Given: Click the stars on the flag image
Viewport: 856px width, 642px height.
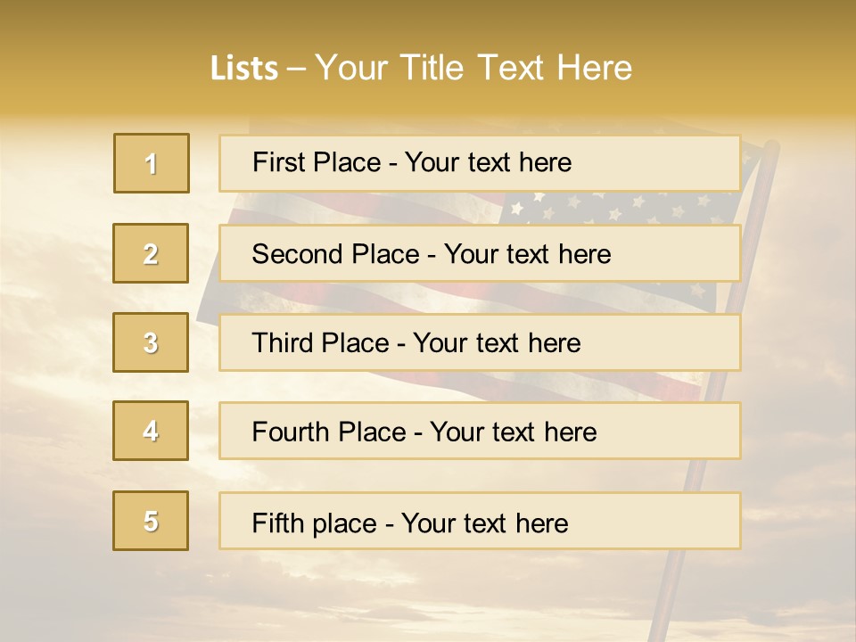Looking at the screenshot, I should pyautogui.click(x=615, y=210).
